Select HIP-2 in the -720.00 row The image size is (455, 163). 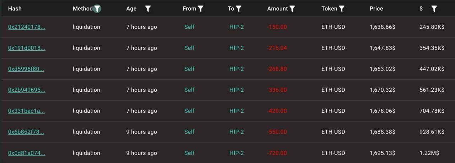236,153
